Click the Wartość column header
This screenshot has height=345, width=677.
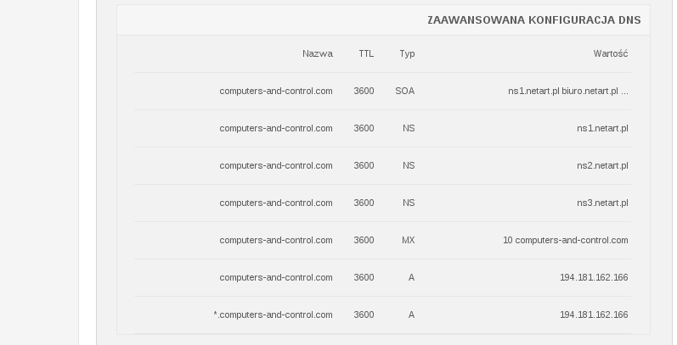pos(610,53)
